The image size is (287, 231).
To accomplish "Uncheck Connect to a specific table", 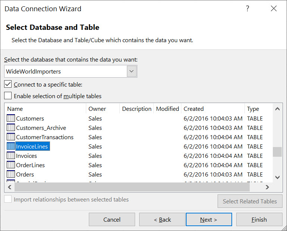I will click(x=8, y=84).
